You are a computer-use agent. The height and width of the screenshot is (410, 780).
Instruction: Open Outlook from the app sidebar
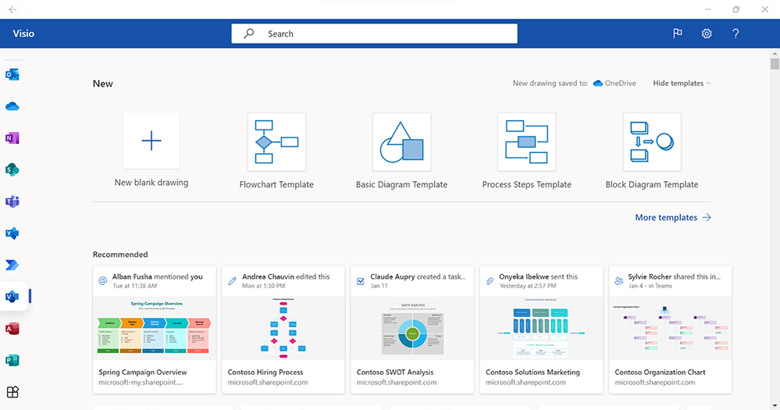12,75
